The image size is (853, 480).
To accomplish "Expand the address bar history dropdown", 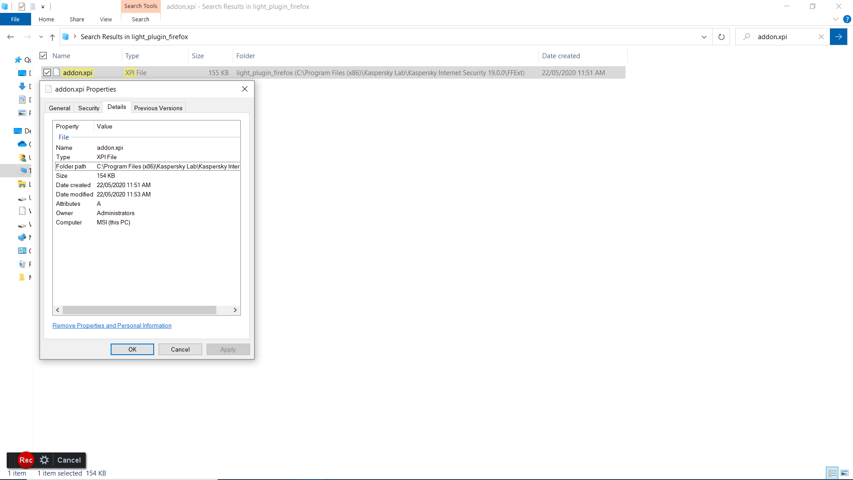I will coord(704,37).
